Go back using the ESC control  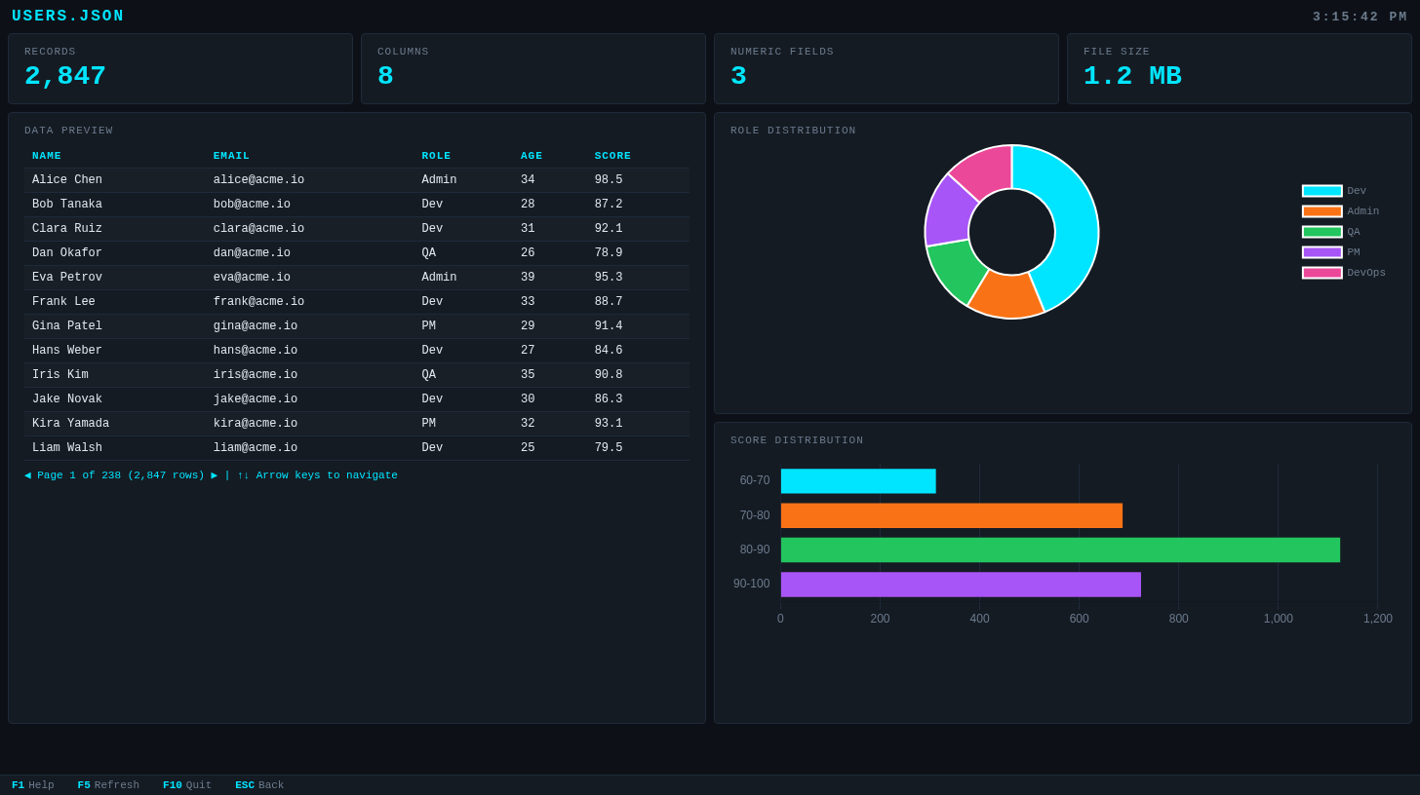tap(258, 784)
